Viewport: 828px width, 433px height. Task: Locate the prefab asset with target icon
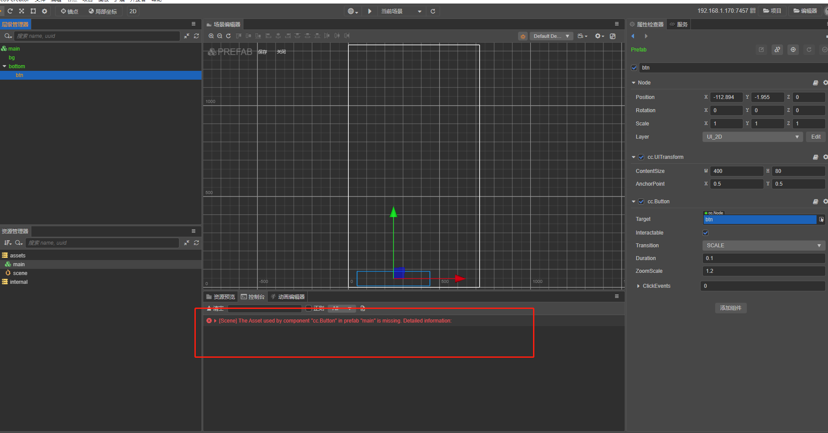pyautogui.click(x=793, y=50)
